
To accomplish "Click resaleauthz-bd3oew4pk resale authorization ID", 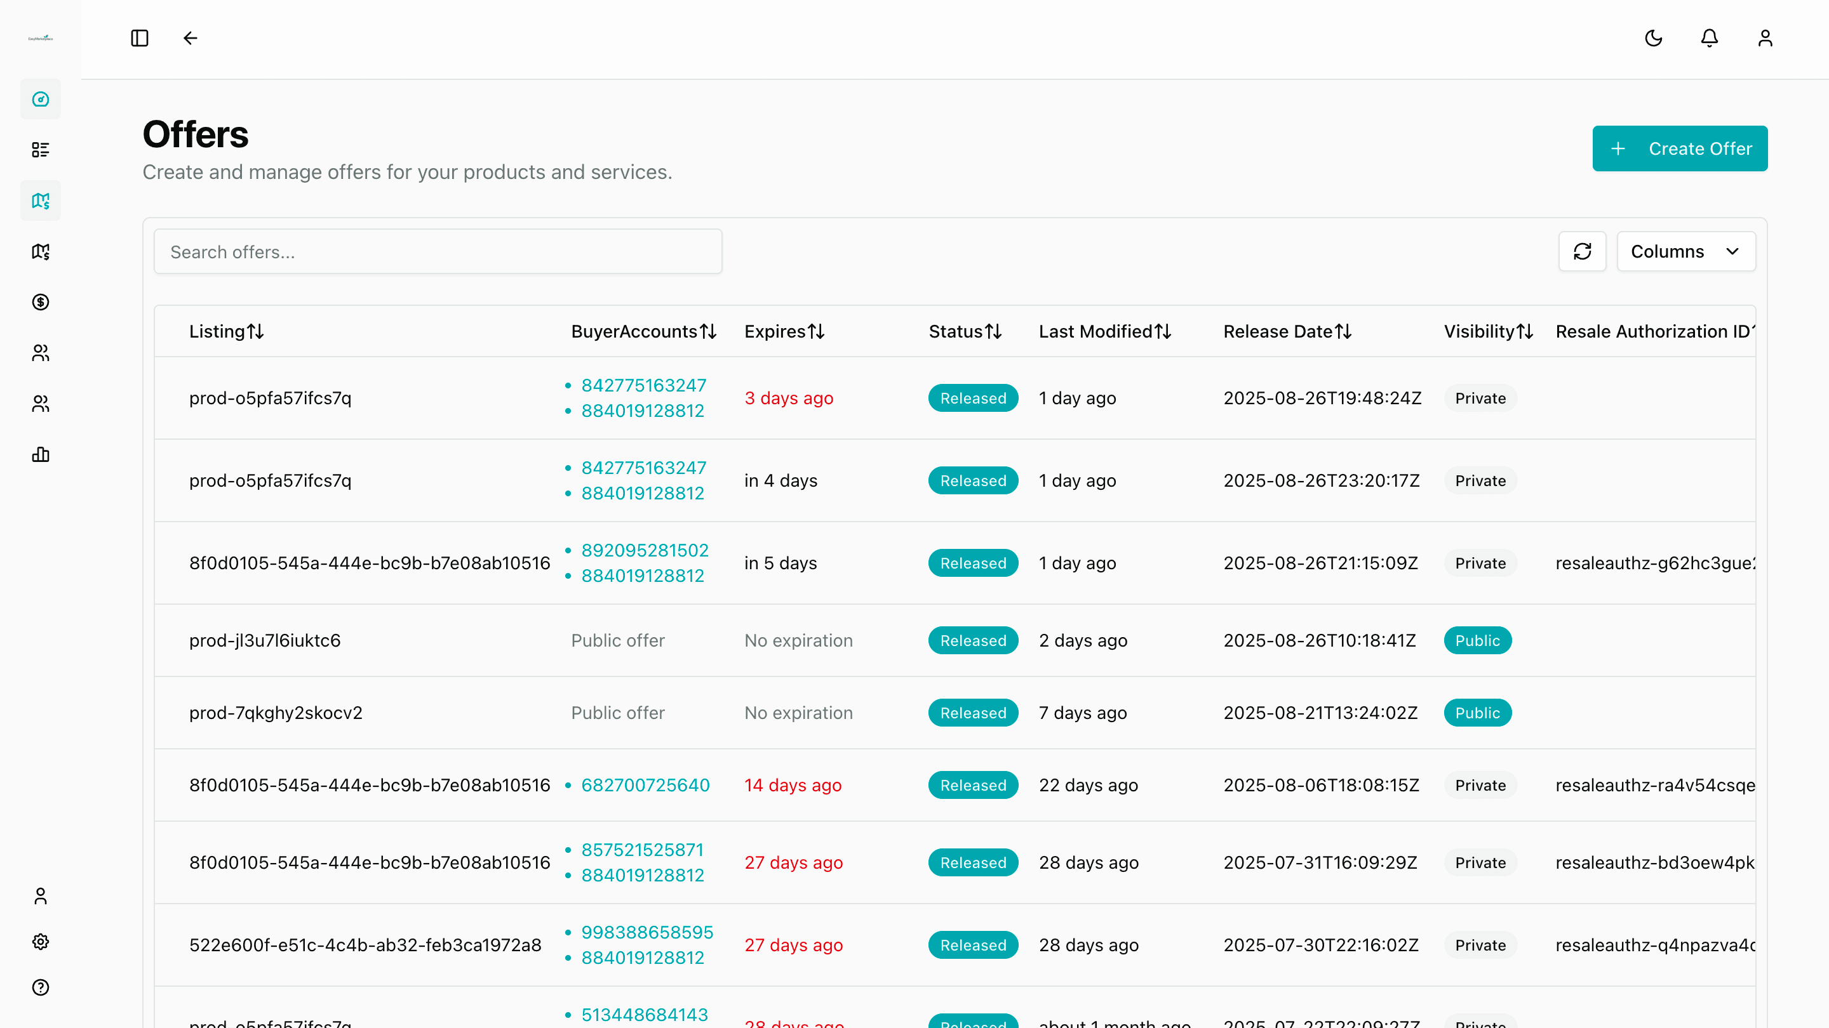I will tap(1654, 863).
